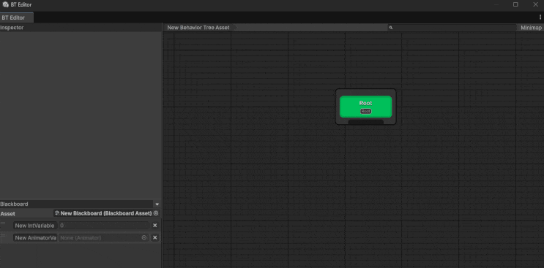
Task: Select the green Root node
Action: click(365, 107)
